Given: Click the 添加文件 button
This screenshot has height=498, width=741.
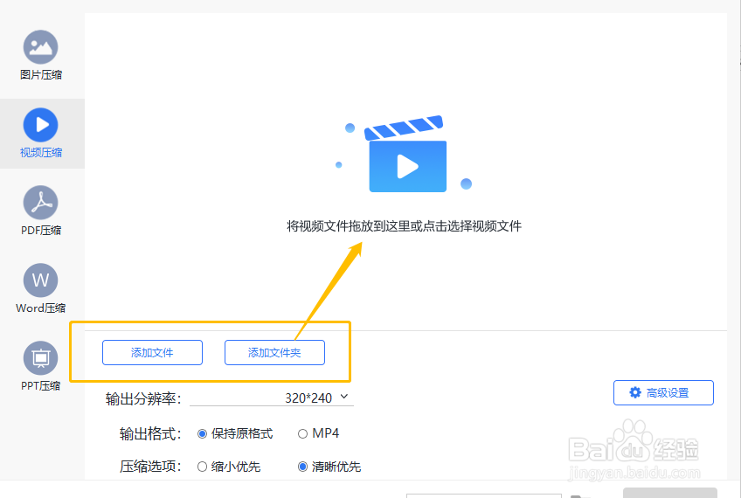Looking at the screenshot, I should (152, 352).
